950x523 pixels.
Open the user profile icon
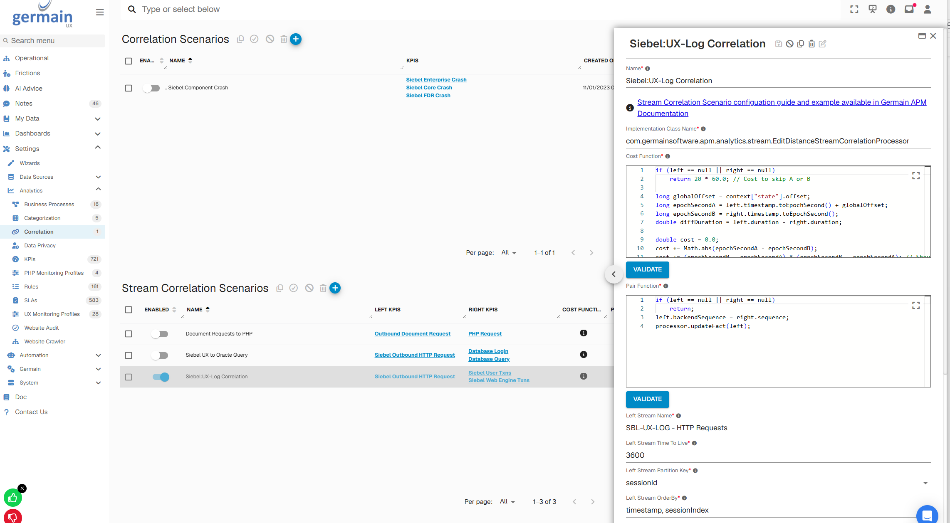click(x=928, y=9)
